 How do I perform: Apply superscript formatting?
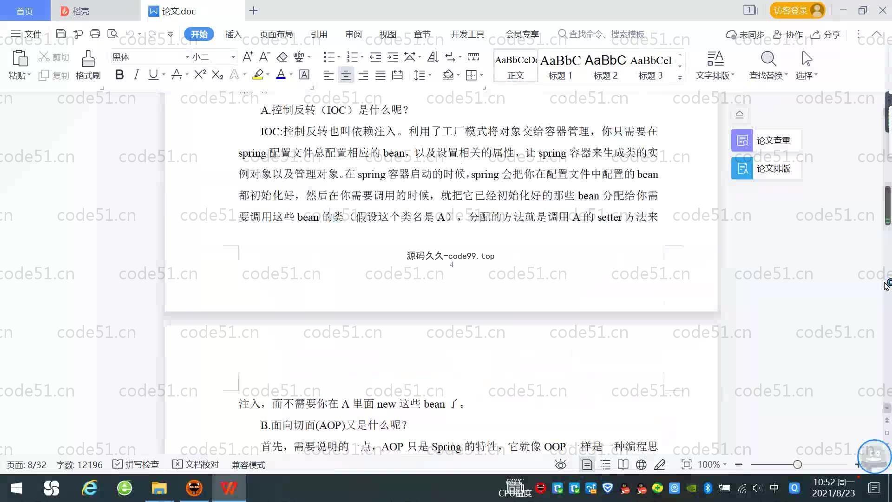point(200,74)
